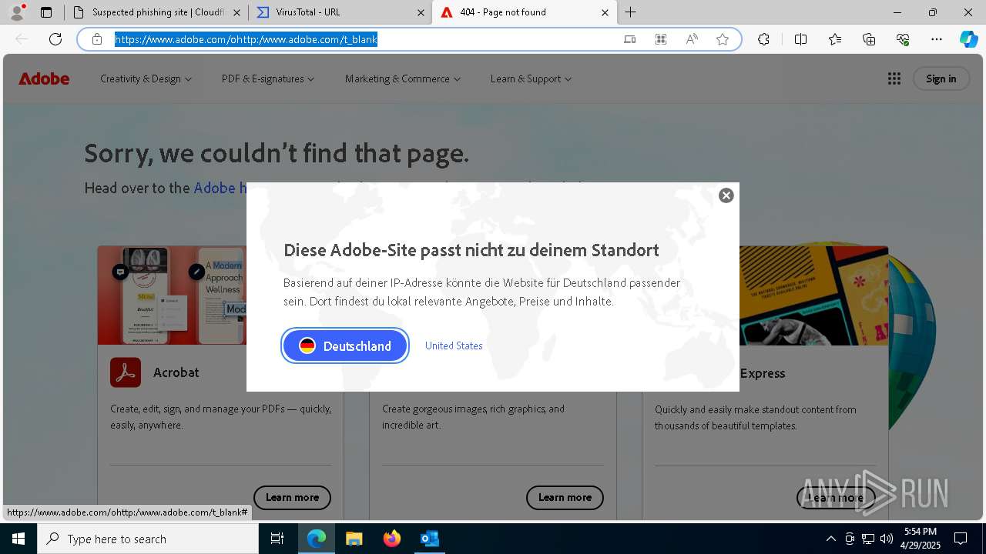Close the 404 Page not found tab
This screenshot has height=554, width=986.
point(605,12)
